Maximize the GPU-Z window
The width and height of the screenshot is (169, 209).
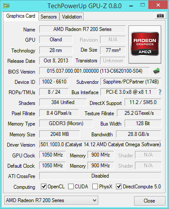coord(143,5)
